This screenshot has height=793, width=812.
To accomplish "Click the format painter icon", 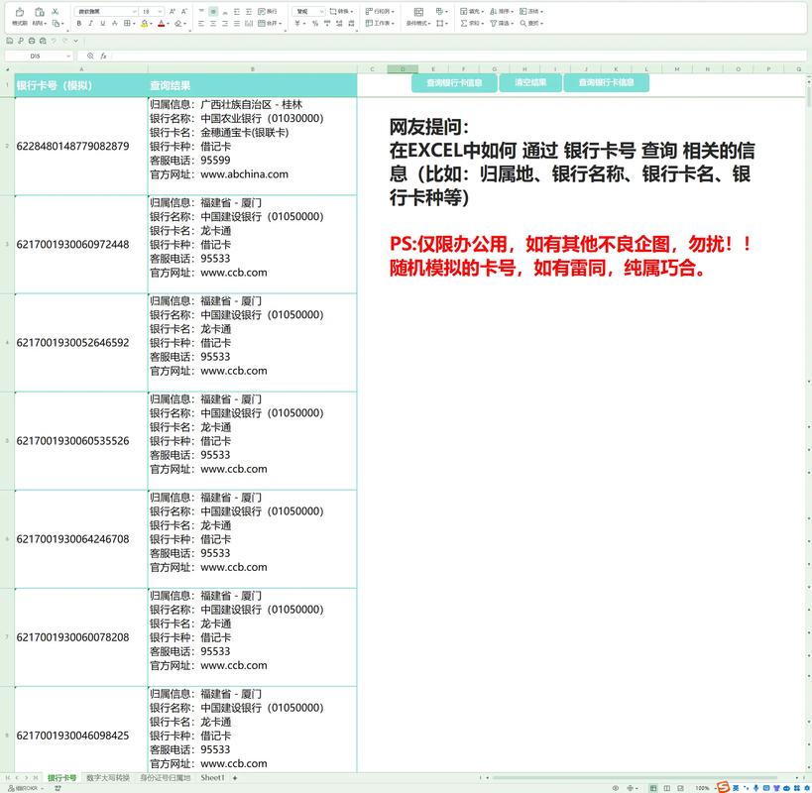I will click(x=19, y=14).
